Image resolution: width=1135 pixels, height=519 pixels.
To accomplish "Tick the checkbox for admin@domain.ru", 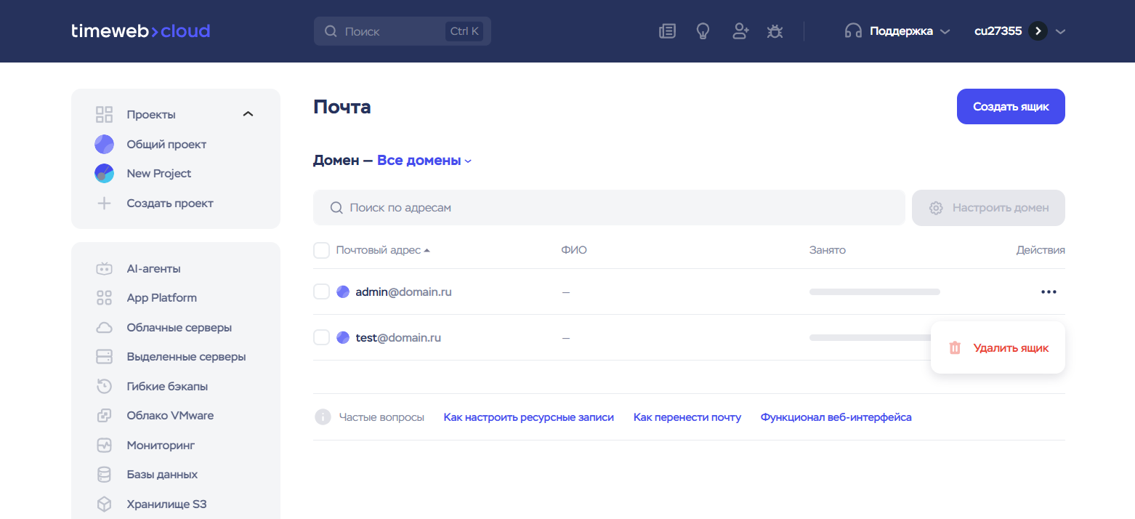I will point(321,292).
